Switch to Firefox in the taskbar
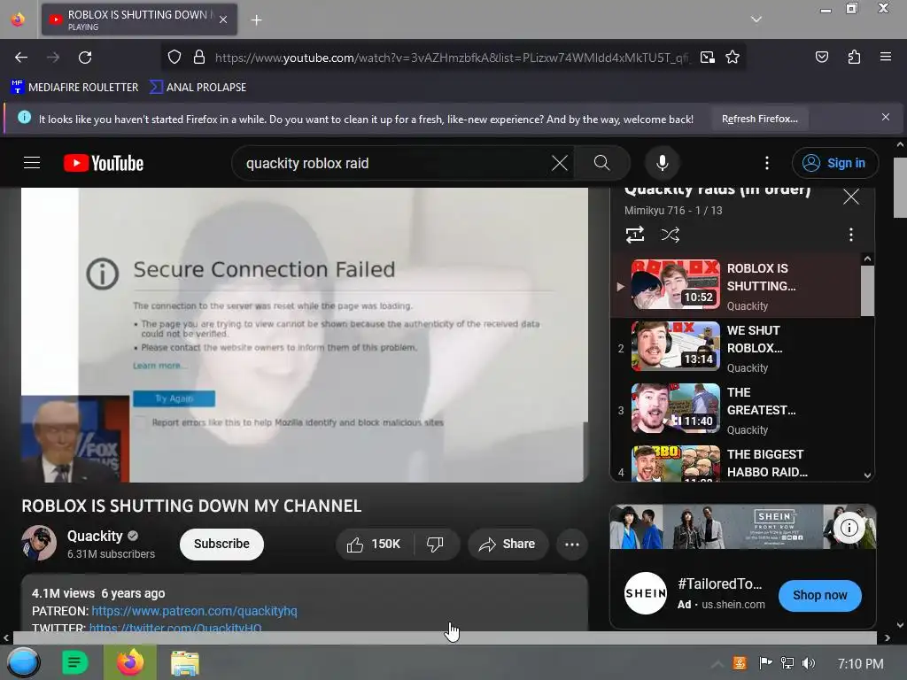Viewport: 907px width, 680px height. (129, 662)
